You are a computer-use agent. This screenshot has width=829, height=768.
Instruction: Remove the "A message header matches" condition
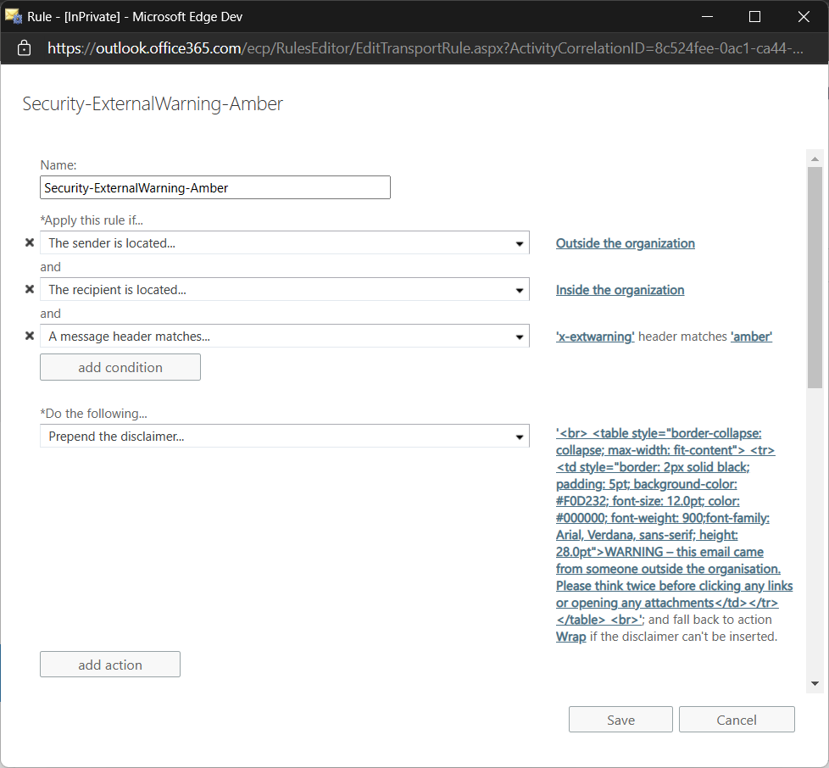30,336
